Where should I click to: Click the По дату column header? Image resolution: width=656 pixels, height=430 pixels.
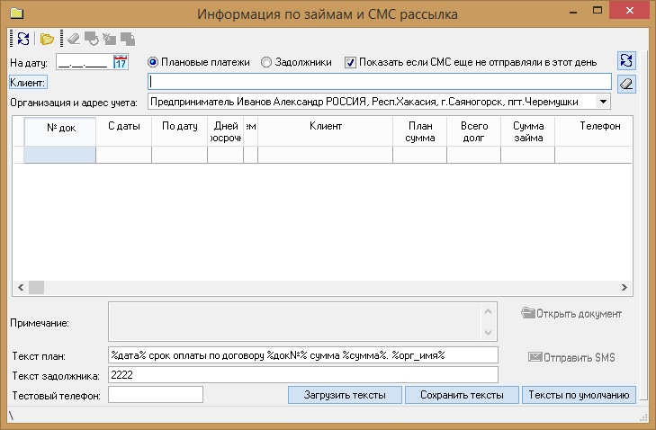click(x=179, y=131)
